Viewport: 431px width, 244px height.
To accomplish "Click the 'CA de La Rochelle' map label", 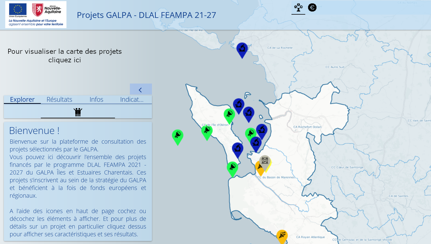I will click(280, 48).
